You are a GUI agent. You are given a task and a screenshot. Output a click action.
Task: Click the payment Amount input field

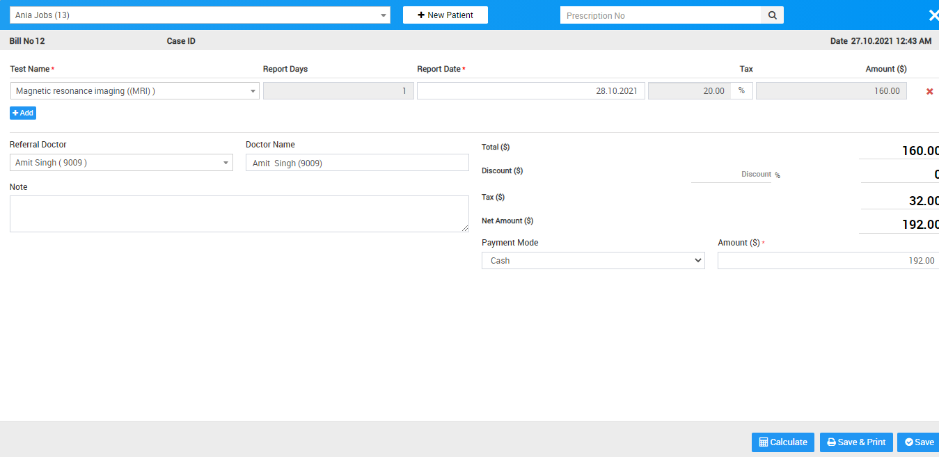click(x=828, y=261)
